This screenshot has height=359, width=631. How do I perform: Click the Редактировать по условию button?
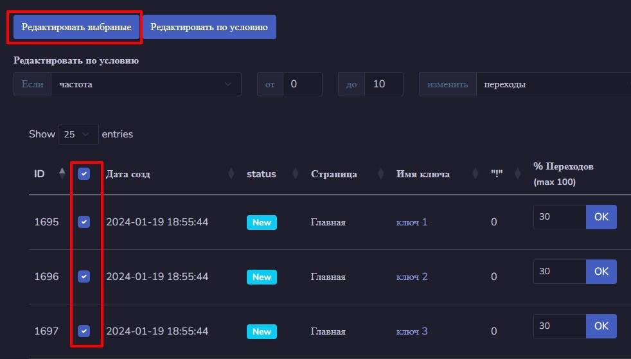(209, 27)
